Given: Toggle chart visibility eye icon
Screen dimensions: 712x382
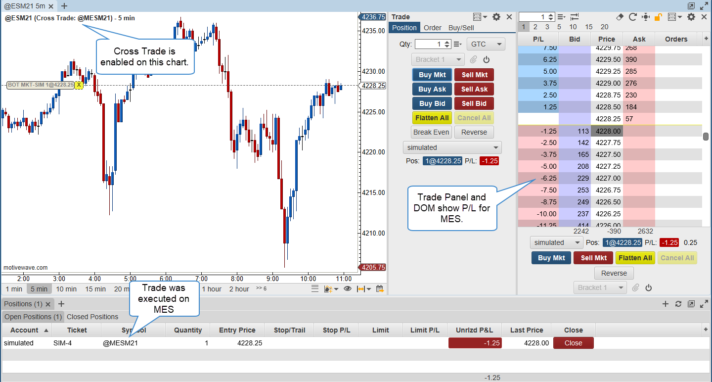Looking at the screenshot, I should point(348,289).
